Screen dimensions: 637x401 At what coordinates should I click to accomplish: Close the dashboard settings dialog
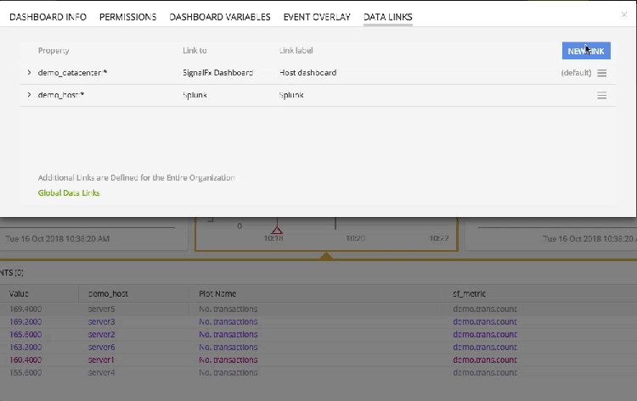tap(625, 14)
